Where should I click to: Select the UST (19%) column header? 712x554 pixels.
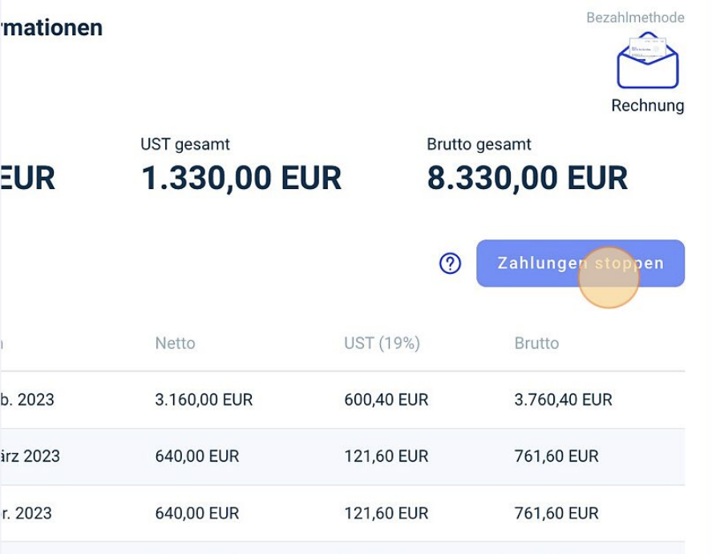[x=382, y=343]
